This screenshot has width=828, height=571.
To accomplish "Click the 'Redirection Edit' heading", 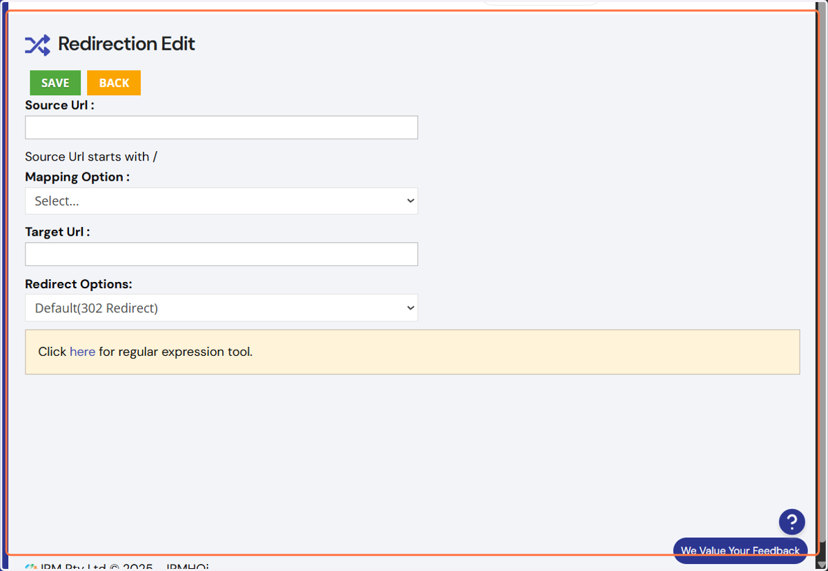I will (126, 44).
